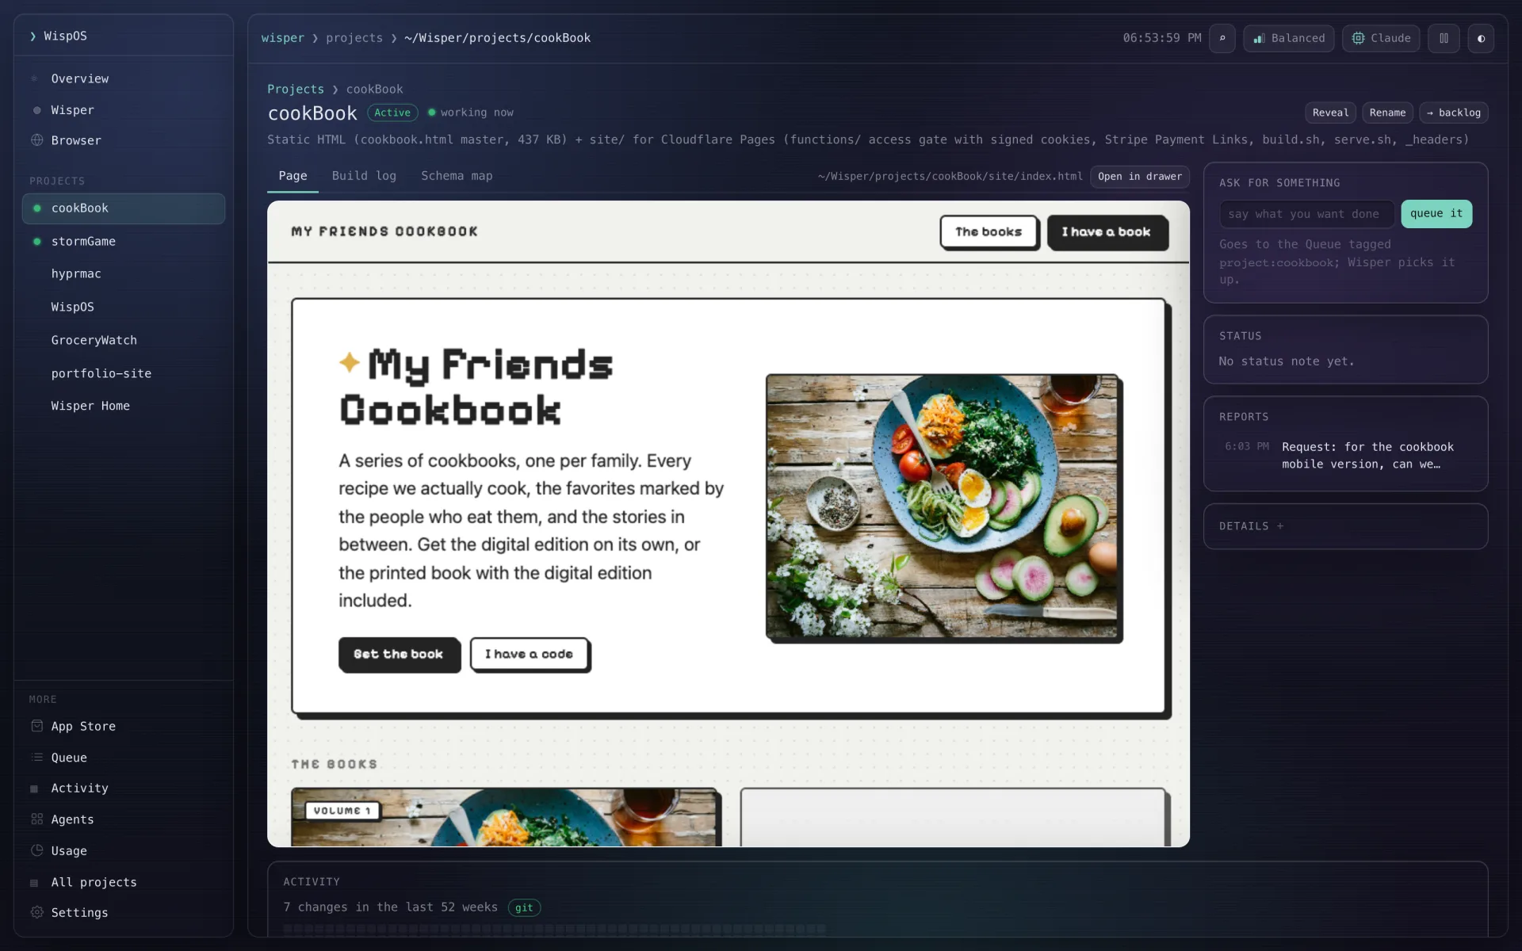This screenshot has width=1522, height=951.
Task: Move project to backlog button
Action: [1453, 113]
